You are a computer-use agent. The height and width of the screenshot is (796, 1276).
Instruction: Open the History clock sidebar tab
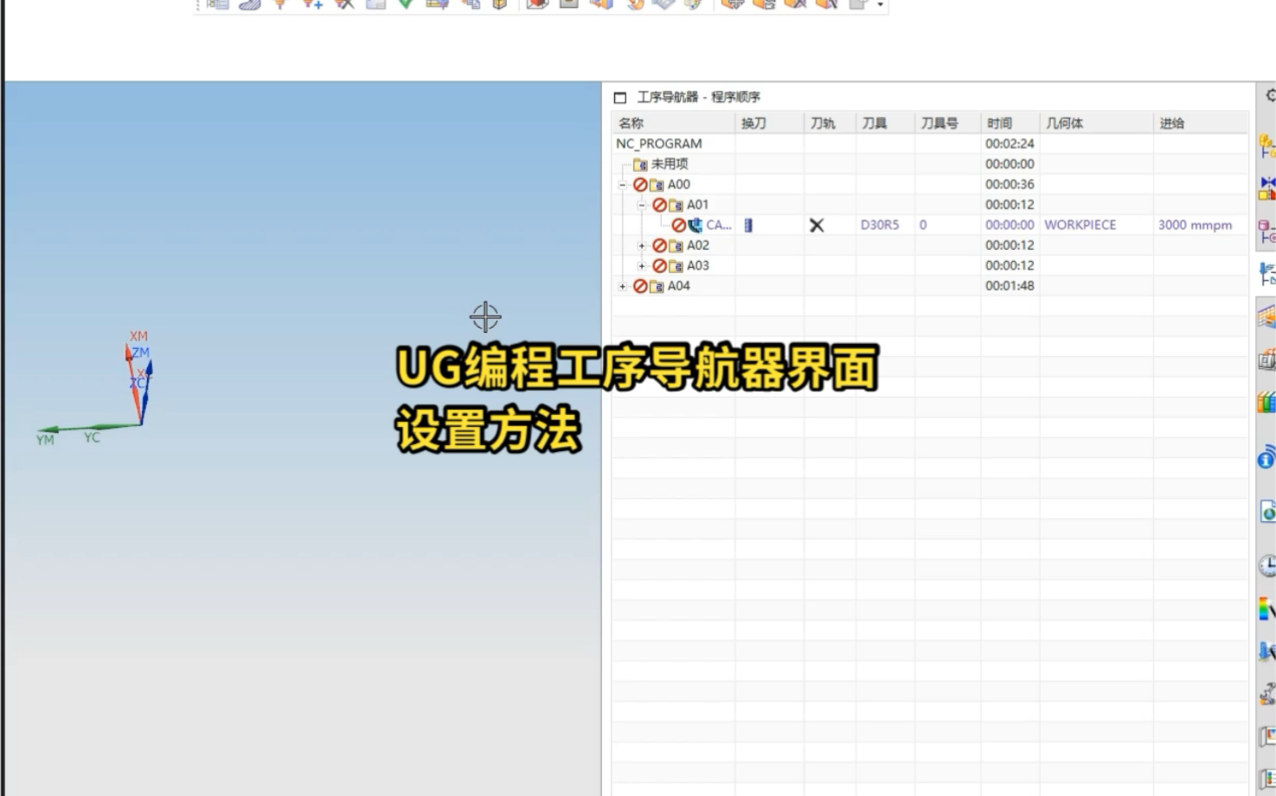1267,566
